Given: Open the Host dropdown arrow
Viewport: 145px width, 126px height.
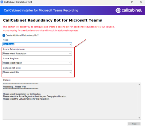Looking at the screenshot, I should [70, 44].
